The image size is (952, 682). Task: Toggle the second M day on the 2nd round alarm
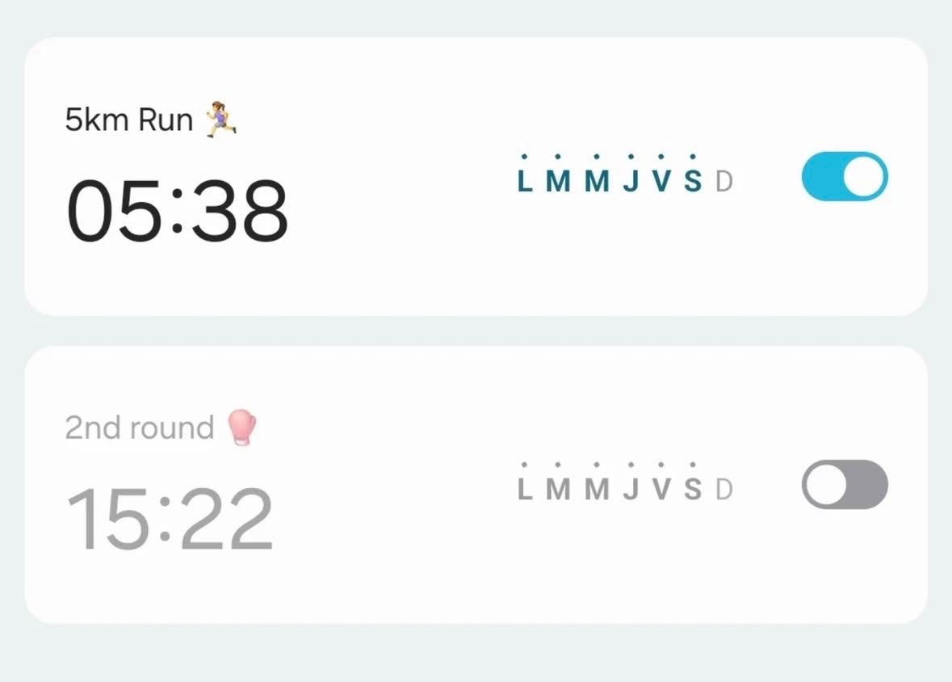click(x=596, y=490)
